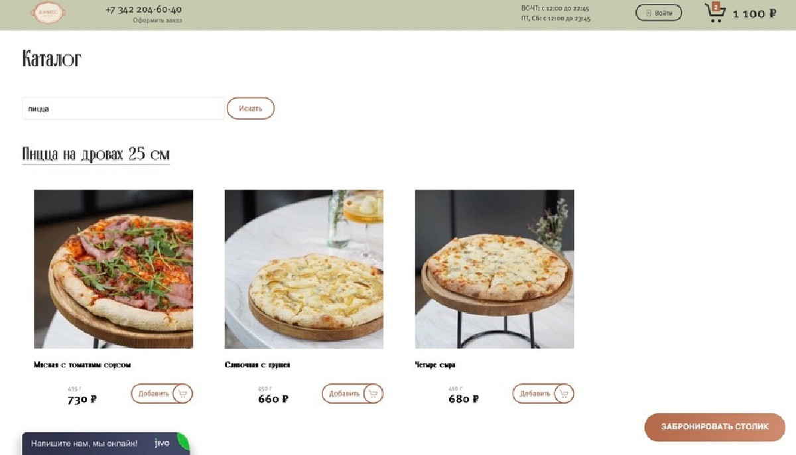Click the Забронировать столик button
The image size is (796, 455).
(x=714, y=426)
